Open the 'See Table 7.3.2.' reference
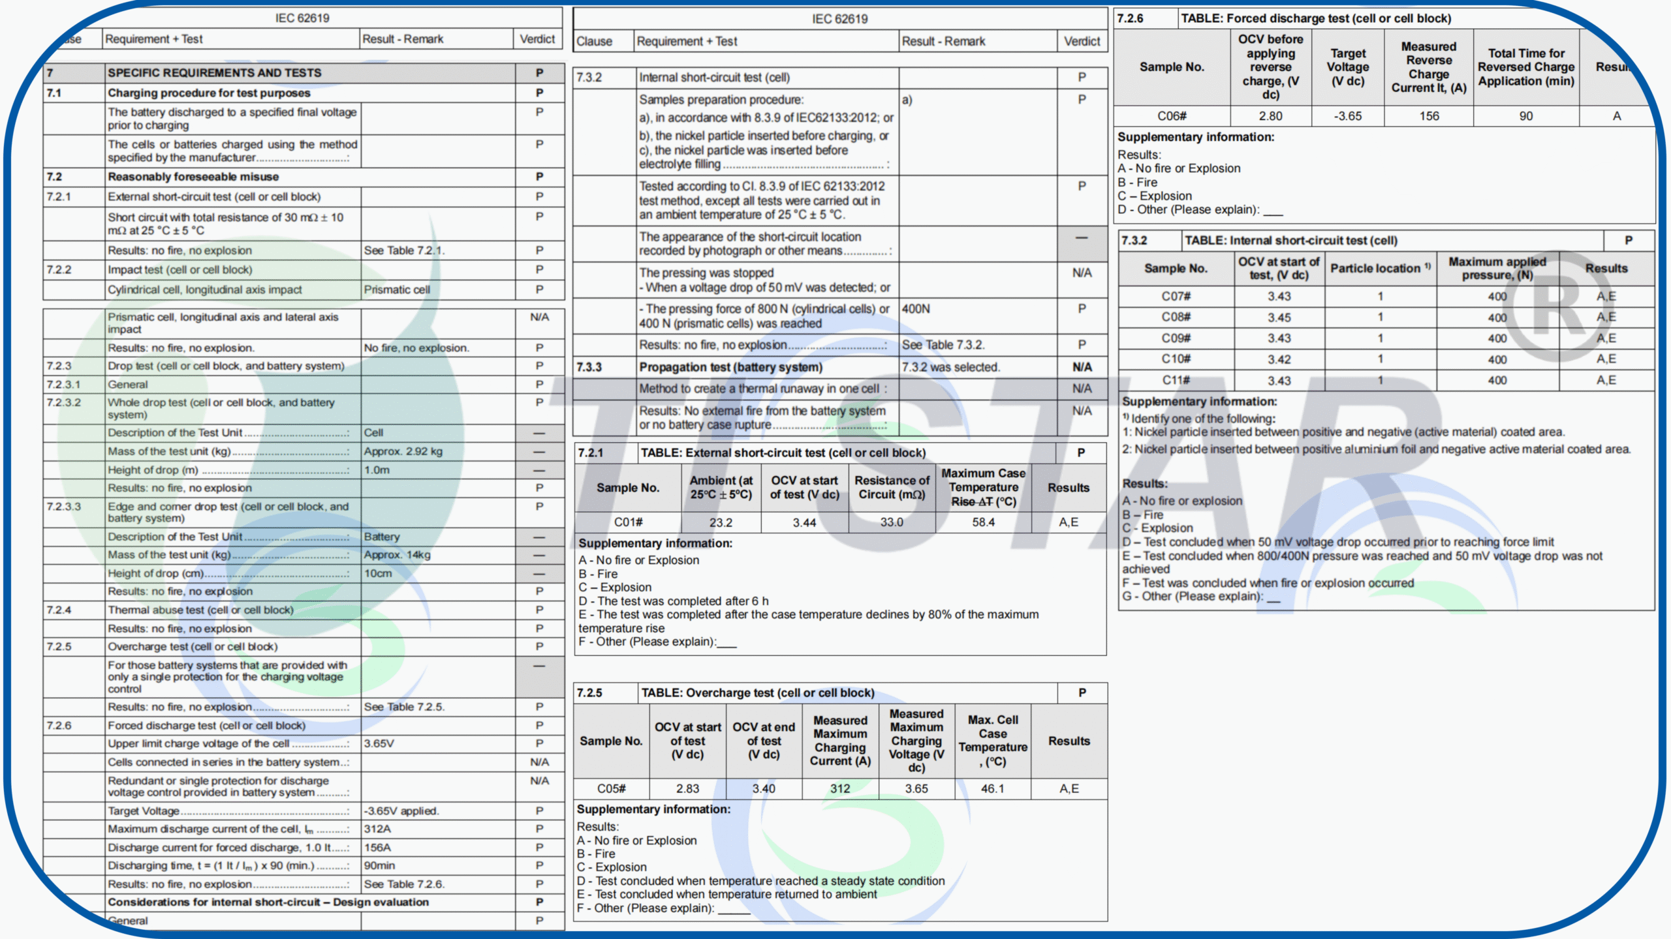 click(943, 345)
